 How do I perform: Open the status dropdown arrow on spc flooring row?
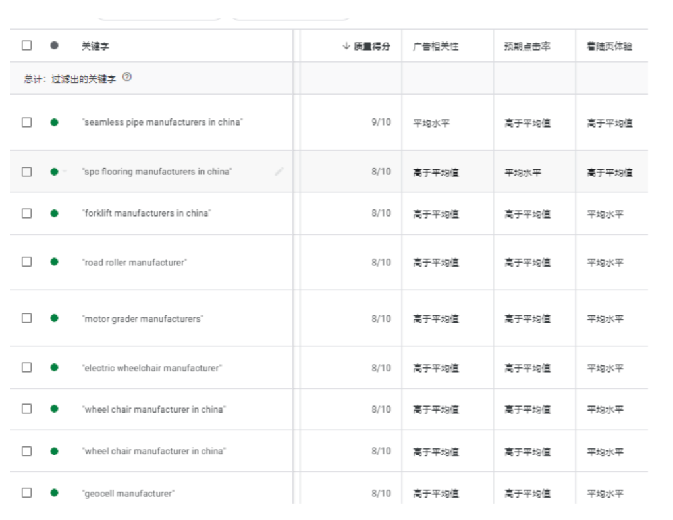[x=65, y=172]
